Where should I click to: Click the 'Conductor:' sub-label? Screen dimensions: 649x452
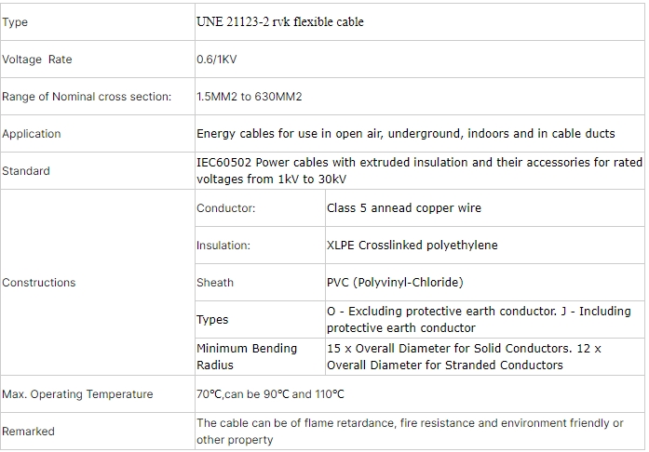tap(226, 208)
